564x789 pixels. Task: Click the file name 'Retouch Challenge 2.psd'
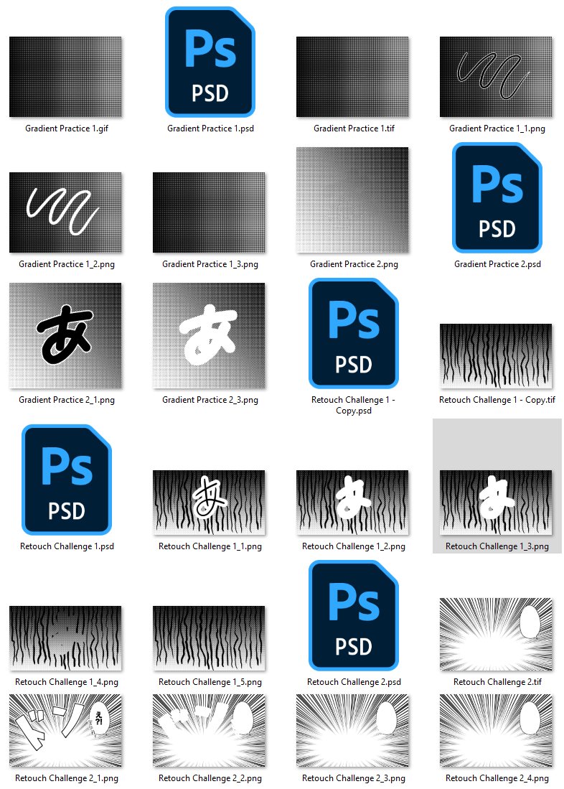coord(354,682)
